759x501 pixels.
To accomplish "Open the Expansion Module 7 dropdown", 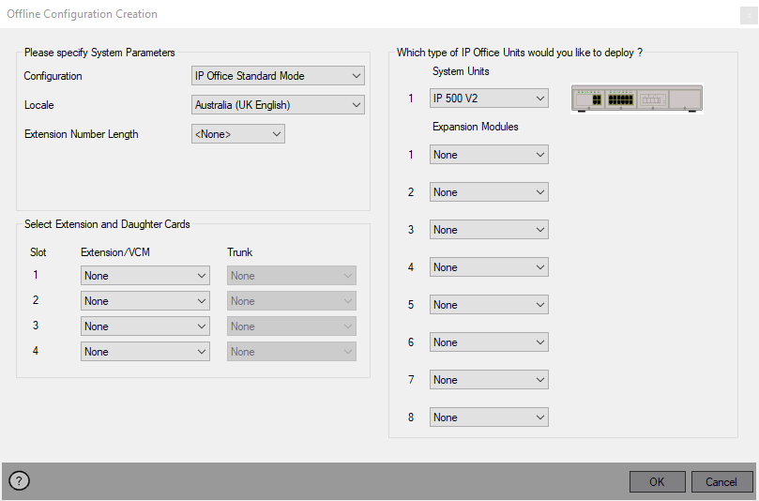I will pyautogui.click(x=489, y=379).
